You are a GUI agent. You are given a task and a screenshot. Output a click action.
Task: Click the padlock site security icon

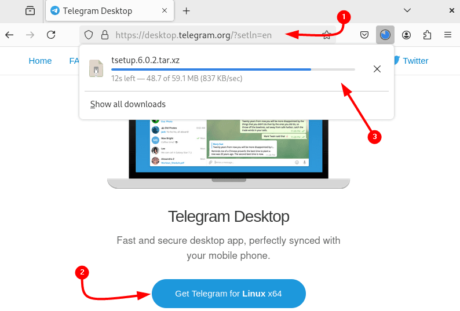coord(105,35)
